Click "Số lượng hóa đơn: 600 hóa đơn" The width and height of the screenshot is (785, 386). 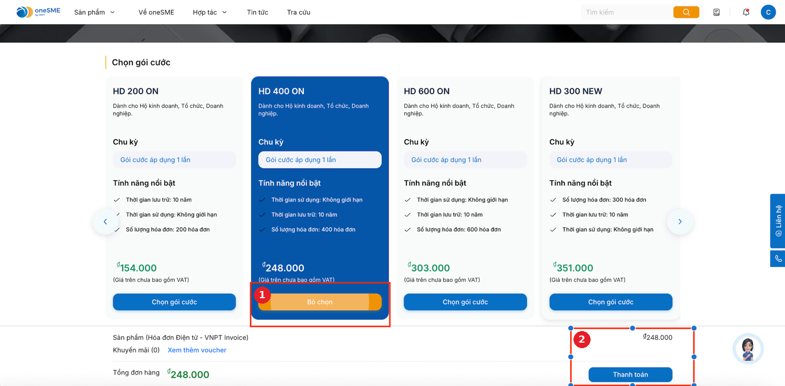click(459, 230)
